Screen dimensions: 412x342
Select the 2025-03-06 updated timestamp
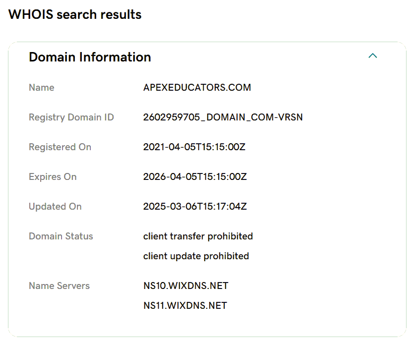[x=195, y=207]
